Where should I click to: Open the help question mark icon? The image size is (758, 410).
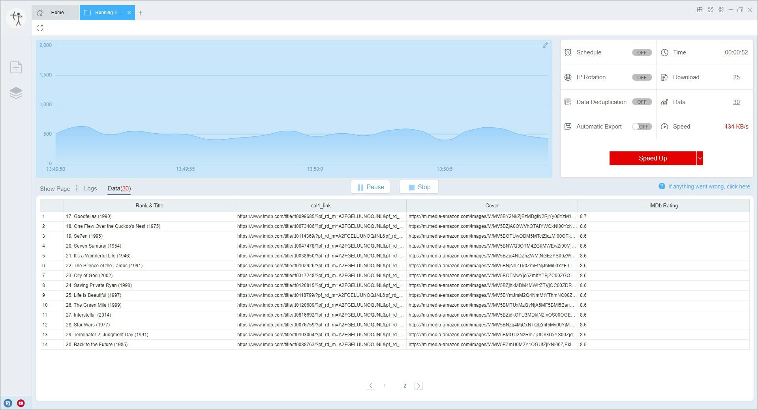711,10
